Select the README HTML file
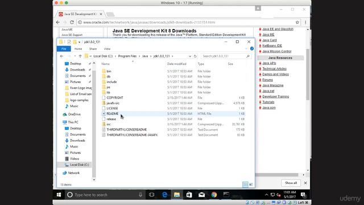 pos(113,114)
